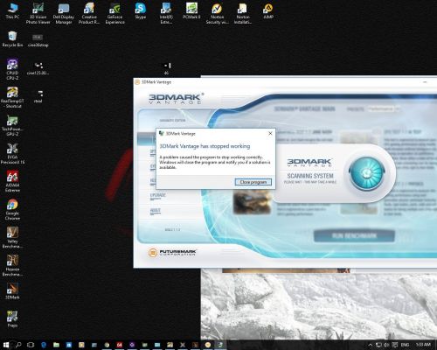
Task: Launch AIMP player desktop shortcut
Action: [x=268, y=11]
